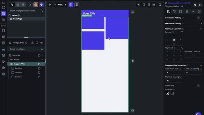Open the Firestore database icon under Connect
Viewport: 204px width, 115px height.
[4, 31]
